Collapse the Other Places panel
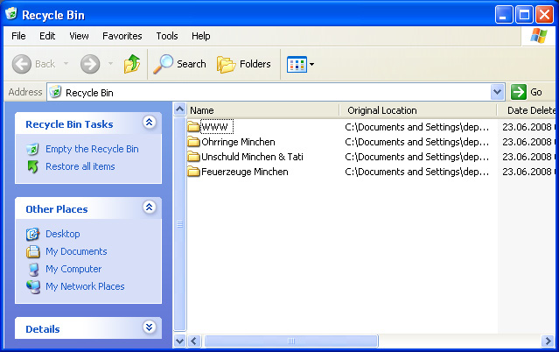The height and width of the screenshot is (352, 559). pos(149,208)
